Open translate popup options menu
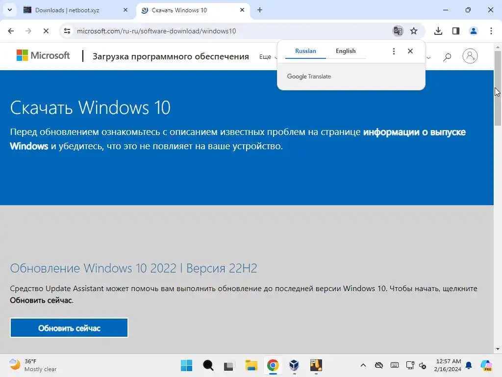 click(394, 51)
